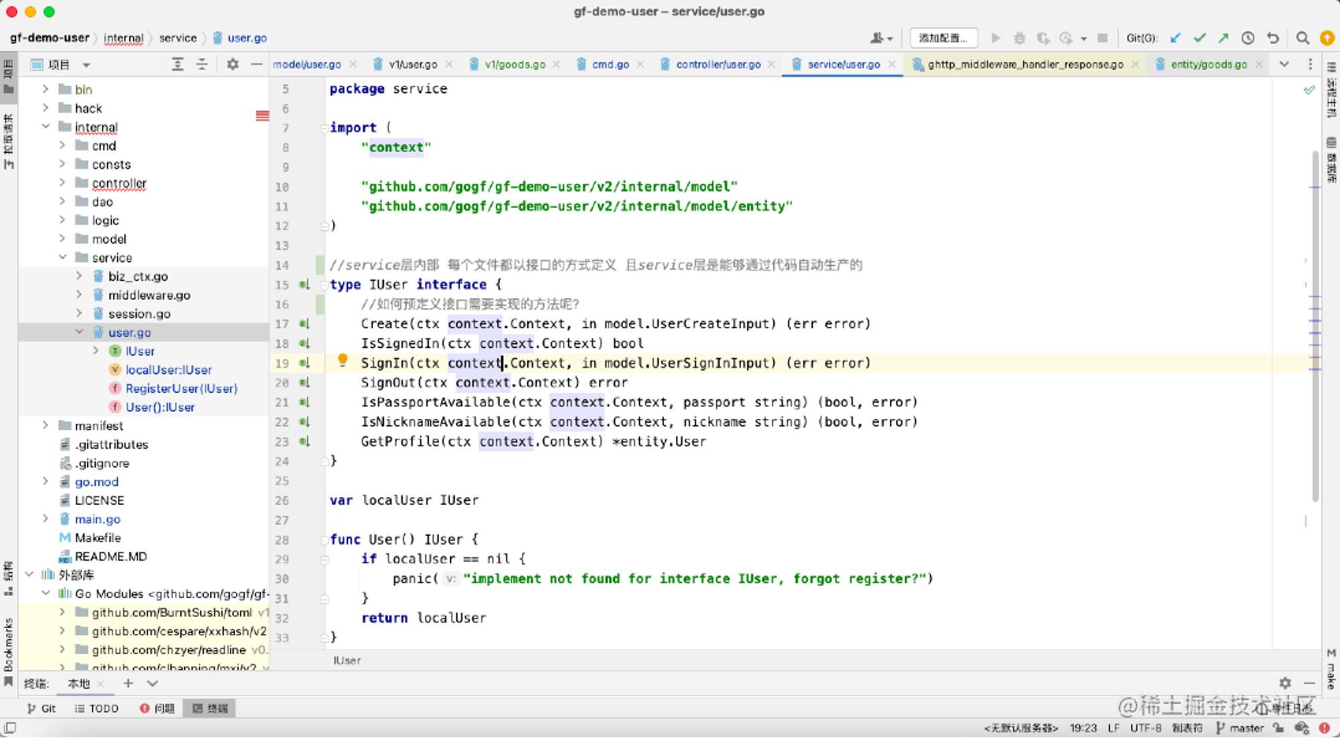Click the 本地 local terminal tab

click(x=79, y=683)
